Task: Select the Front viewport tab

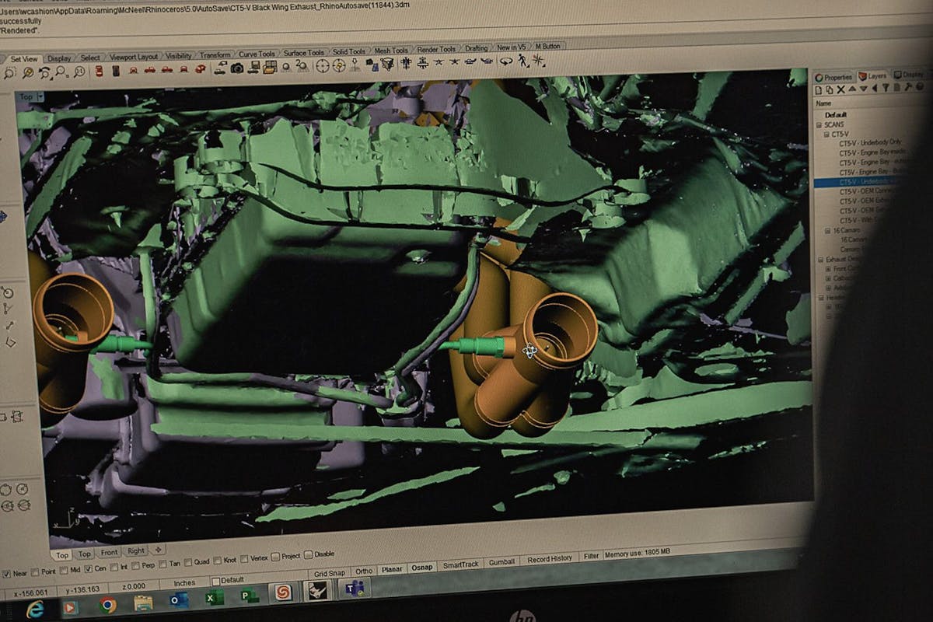Action: (x=109, y=553)
